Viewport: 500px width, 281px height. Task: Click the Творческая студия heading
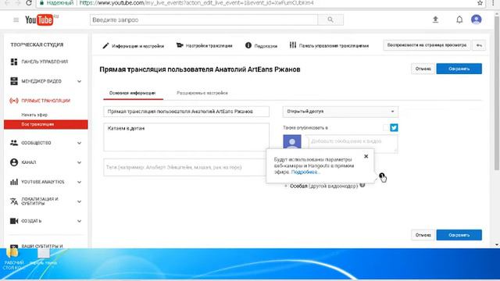[x=37, y=45]
